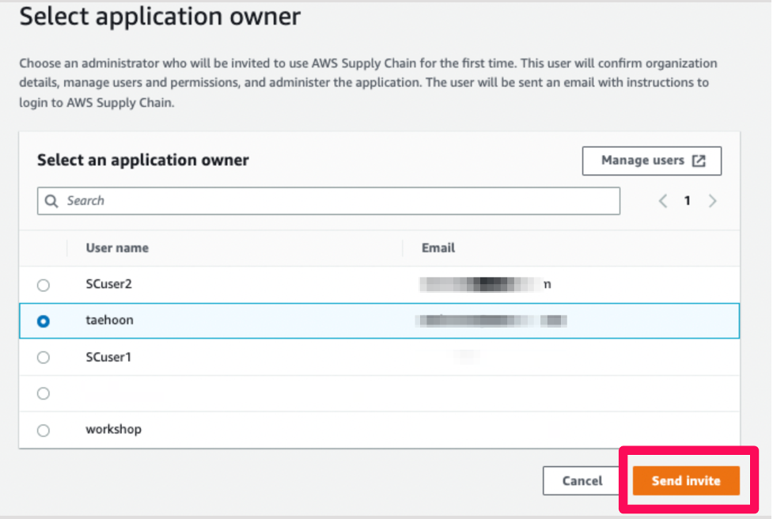Open external link icon on Manage users
773x519 pixels.
[x=699, y=161]
